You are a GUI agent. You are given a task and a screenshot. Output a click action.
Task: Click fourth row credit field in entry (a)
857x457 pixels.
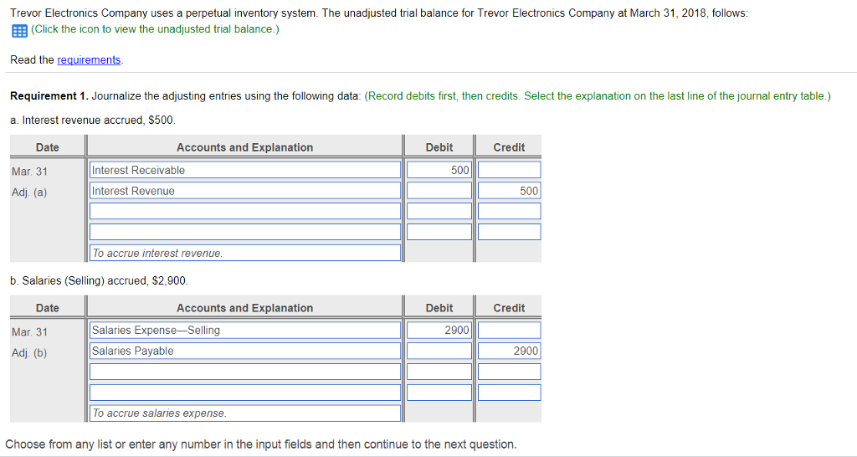coord(509,232)
